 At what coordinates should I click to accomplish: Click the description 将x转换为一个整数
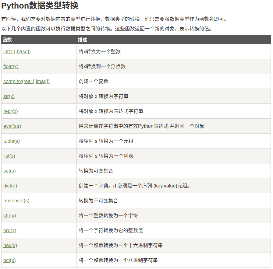(x=100, y=51)
